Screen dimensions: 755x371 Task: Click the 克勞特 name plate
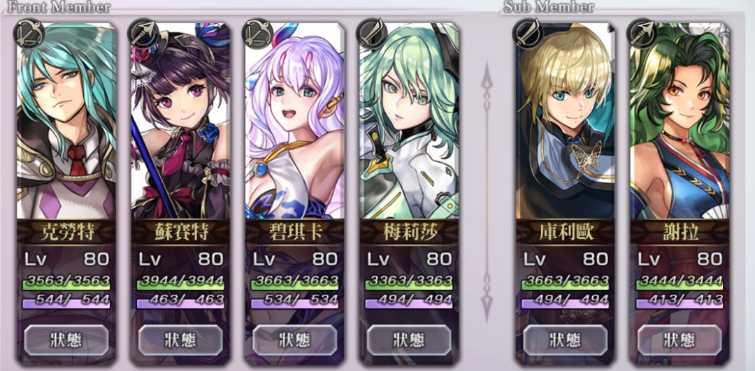(66, 233)
